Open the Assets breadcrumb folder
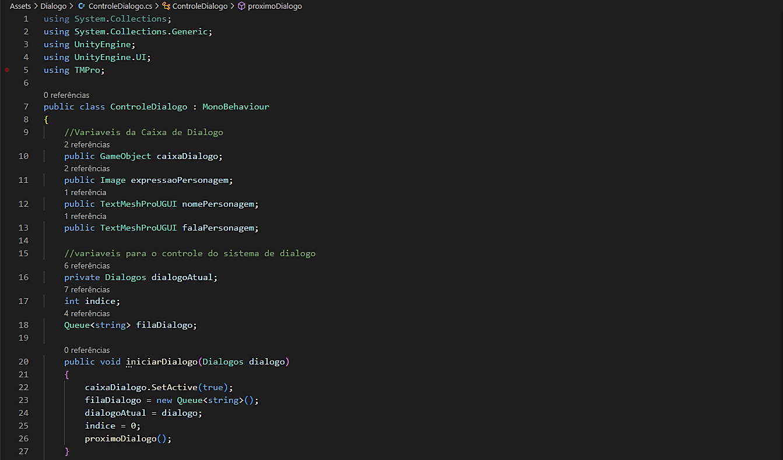The width and height of the screenshot is (783, 460). pos(20,6)
